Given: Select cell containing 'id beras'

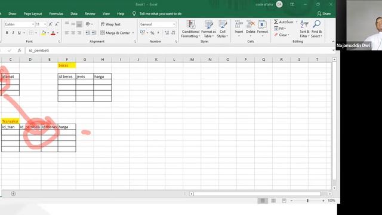Looking at the screenshot, I should click(67, 76).
